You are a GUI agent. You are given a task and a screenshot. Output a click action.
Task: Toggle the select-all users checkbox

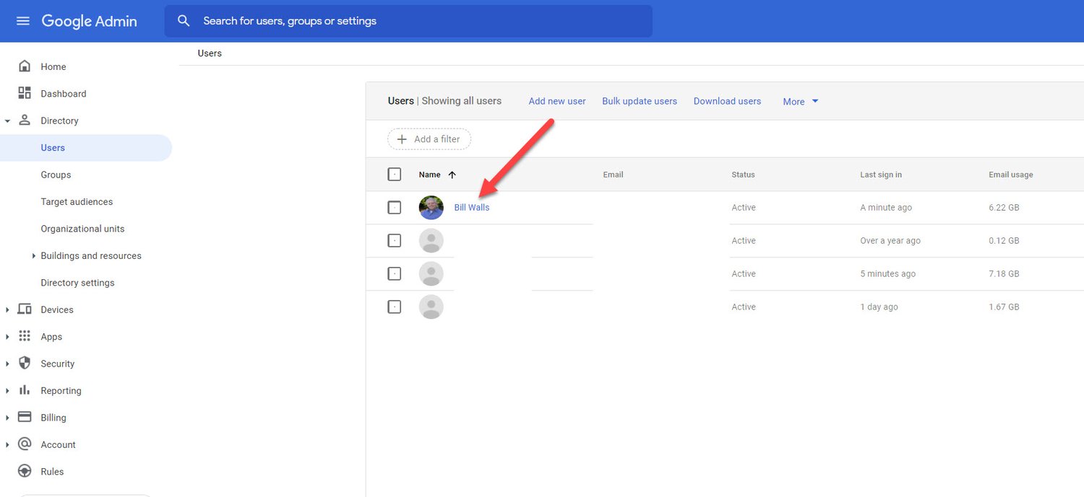[395, 175]
